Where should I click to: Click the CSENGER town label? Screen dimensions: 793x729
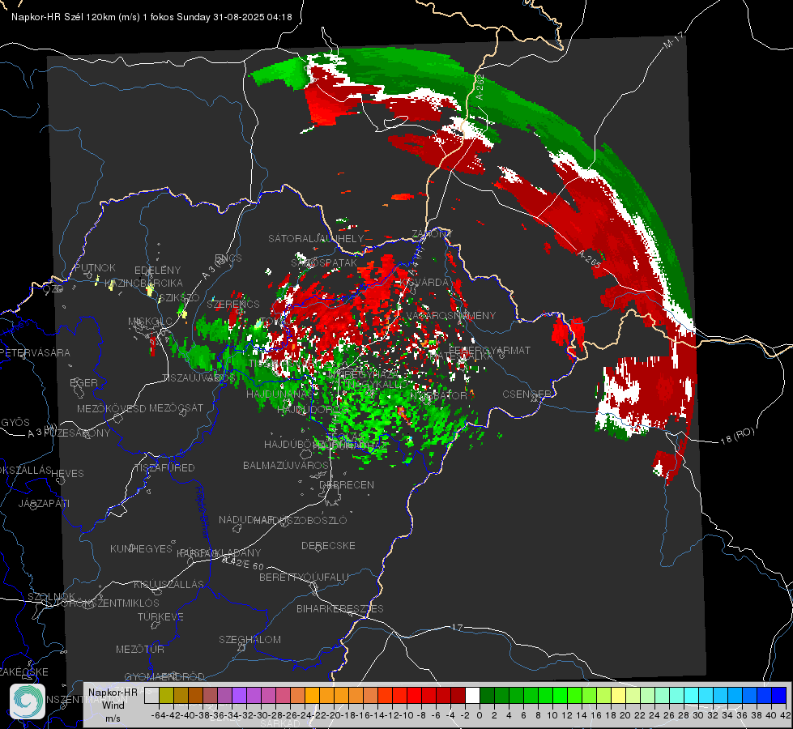point(527,394)
